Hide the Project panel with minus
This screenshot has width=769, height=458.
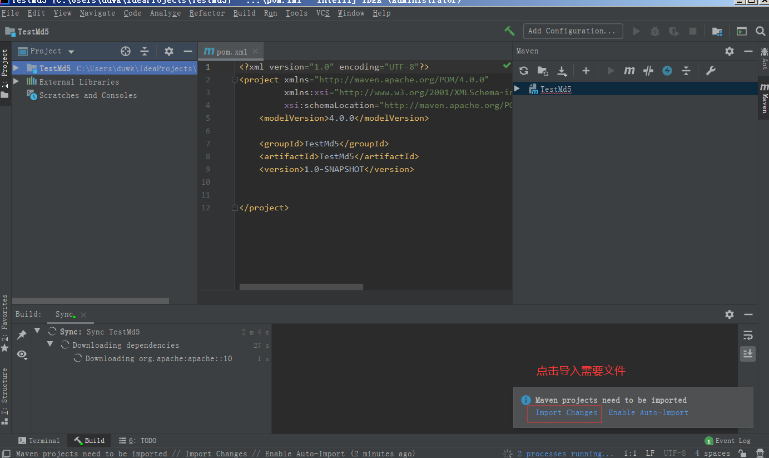point(188,51)
